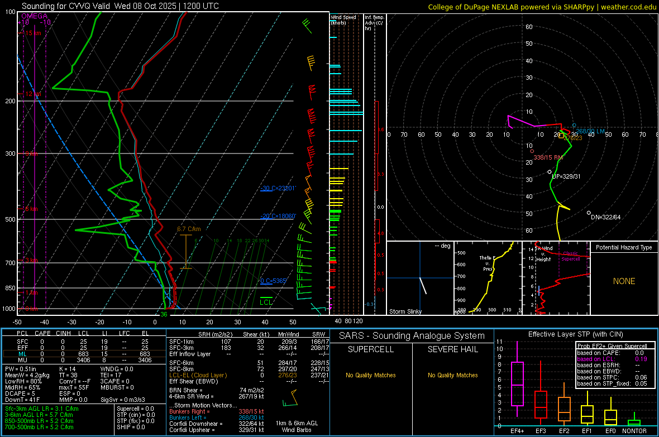Click the 'Potential Hazard Type' header
659x437 pixels.
(x=624, y=247)
